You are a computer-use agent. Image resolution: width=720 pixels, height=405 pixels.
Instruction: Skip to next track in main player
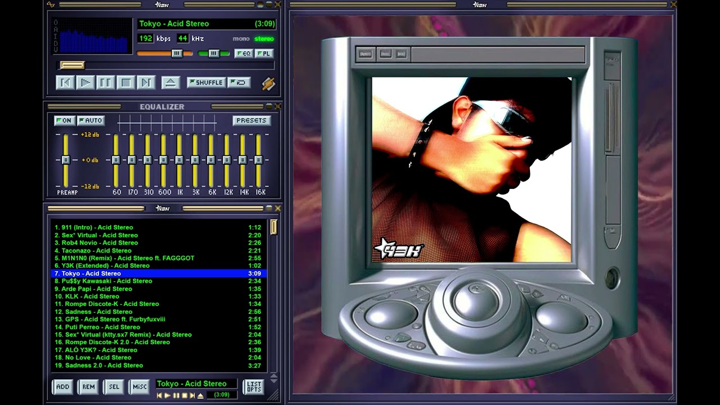pos(146,83)
